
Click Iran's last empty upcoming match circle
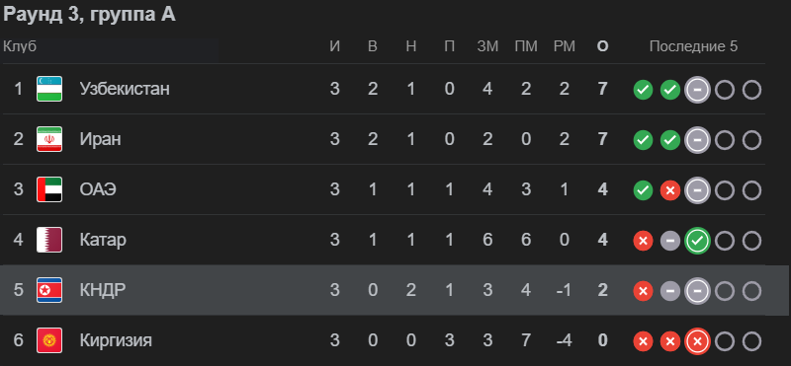click(751, 140)
